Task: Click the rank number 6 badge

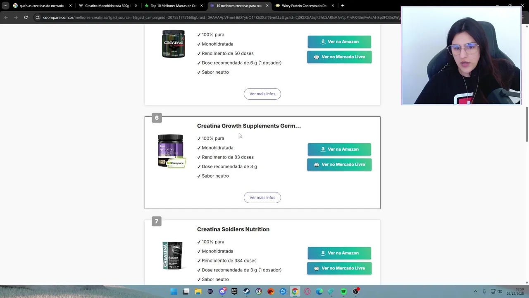Action: 157,118
